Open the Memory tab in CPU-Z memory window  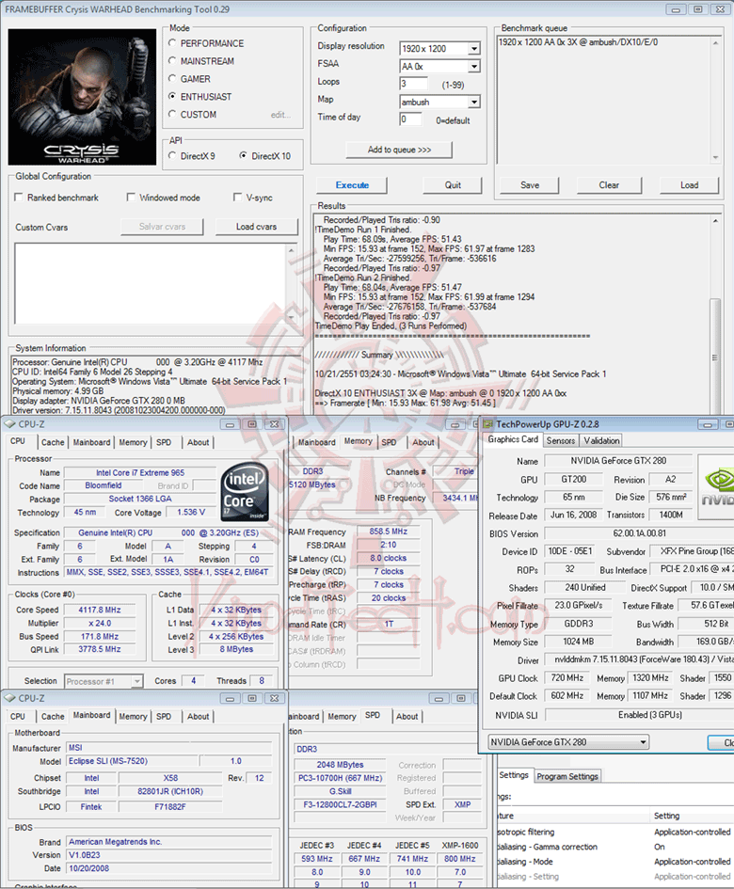(358, 441)
